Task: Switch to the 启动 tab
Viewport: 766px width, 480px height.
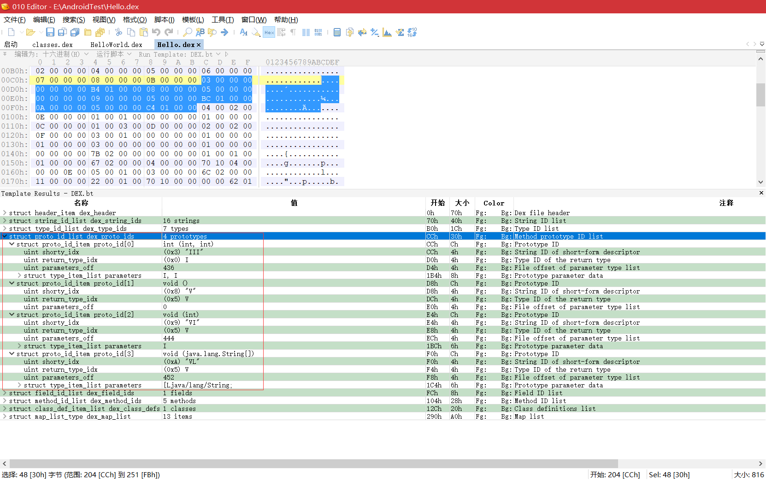Action: coord(11,45)
